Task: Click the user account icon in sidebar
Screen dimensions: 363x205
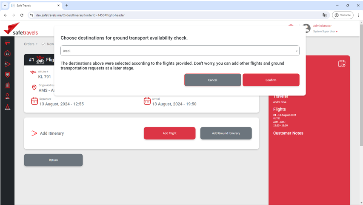Action: 7,96
